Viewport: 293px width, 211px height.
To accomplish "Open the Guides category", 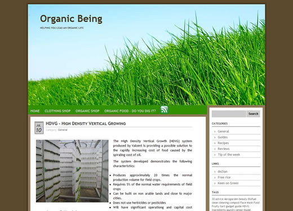I will click(x=223, y=137).
